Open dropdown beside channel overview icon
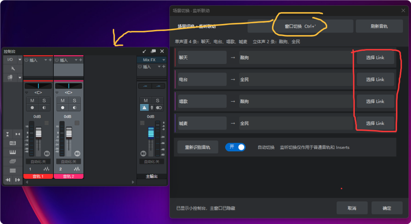The width and height of the screenshot is (411, 224). [x=20, y=78]
